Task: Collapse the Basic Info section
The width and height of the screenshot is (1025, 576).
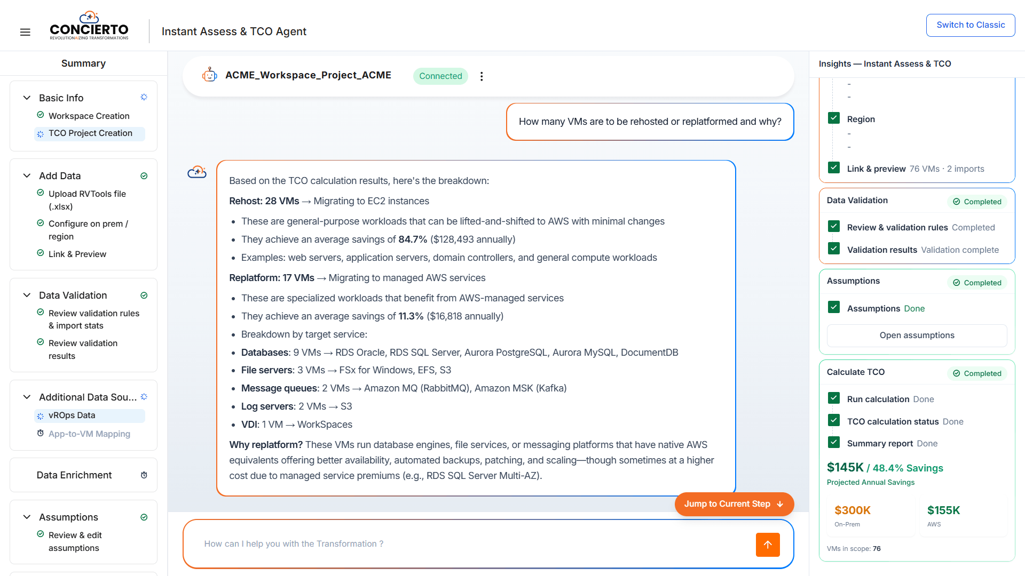Action: click(x=27, y=98)
